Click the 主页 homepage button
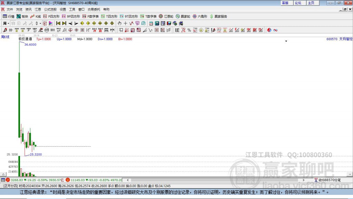This screenshot has height=199, width=353. [x=313, y=3]
